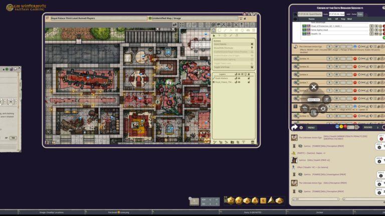Click the Filter button in combat tracker header

360,14
